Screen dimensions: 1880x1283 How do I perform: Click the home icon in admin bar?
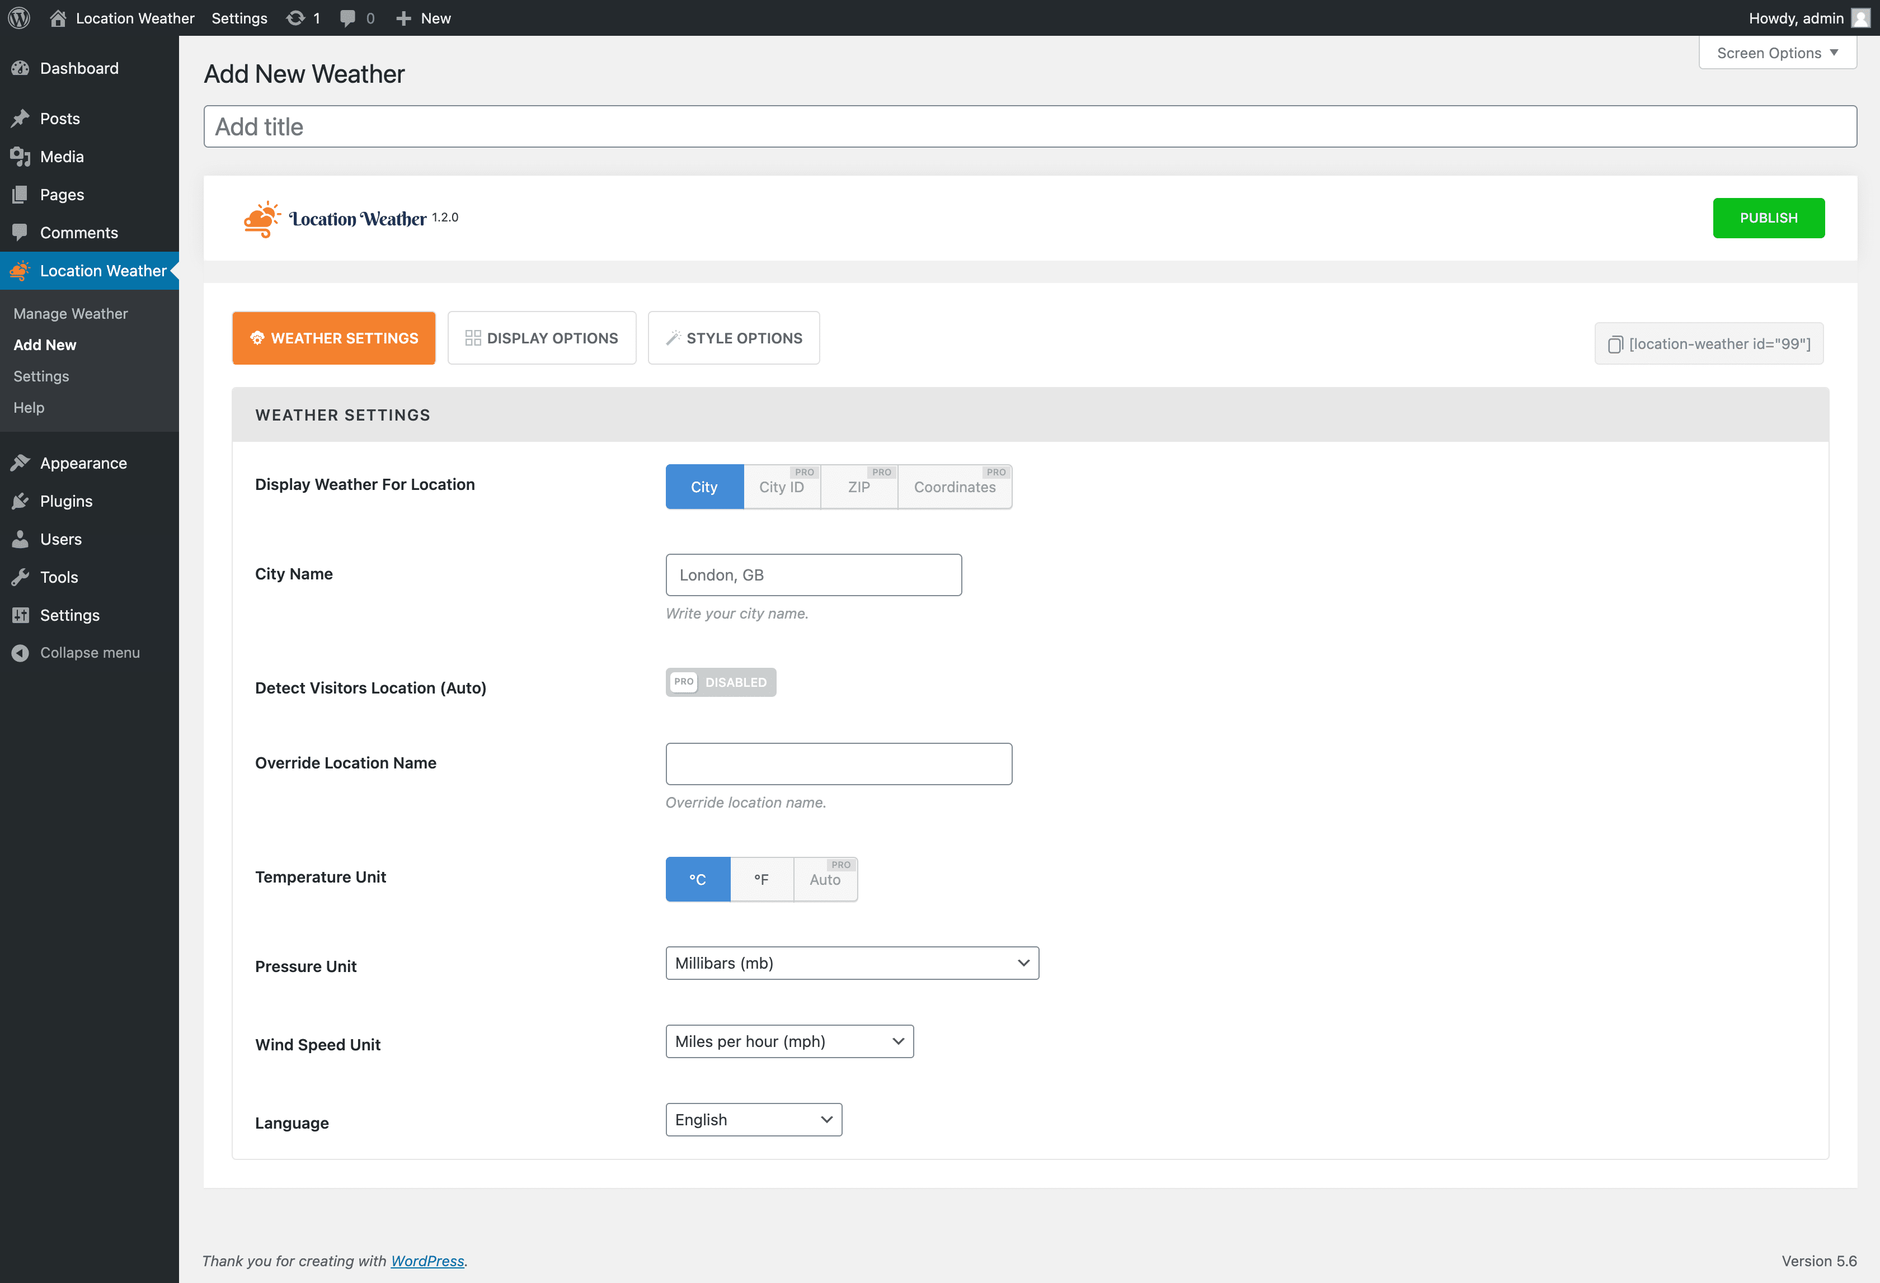(x=58, y=18)
